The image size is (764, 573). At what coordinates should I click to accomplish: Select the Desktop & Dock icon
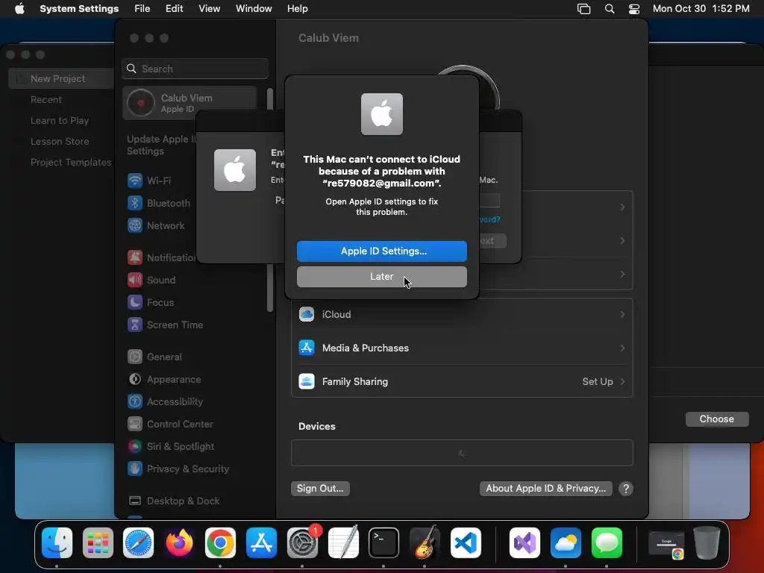coord(135,501)
